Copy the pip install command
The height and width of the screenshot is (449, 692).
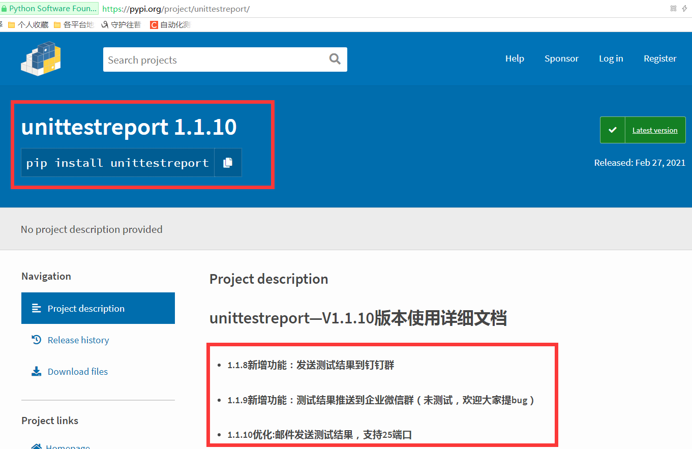coord(228,163)
